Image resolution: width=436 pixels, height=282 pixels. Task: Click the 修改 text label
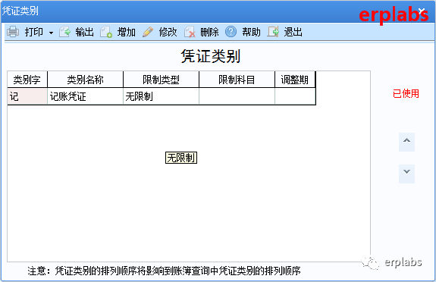pyautogui.click(x=168, y=32)
